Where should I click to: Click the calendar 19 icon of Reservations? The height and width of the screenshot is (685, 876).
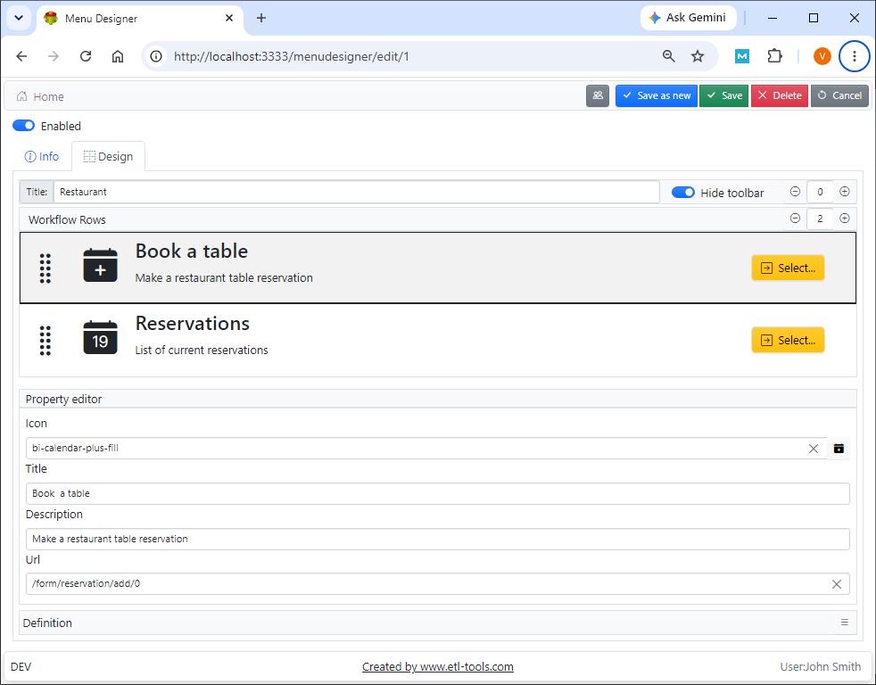(x=101, y=337)
